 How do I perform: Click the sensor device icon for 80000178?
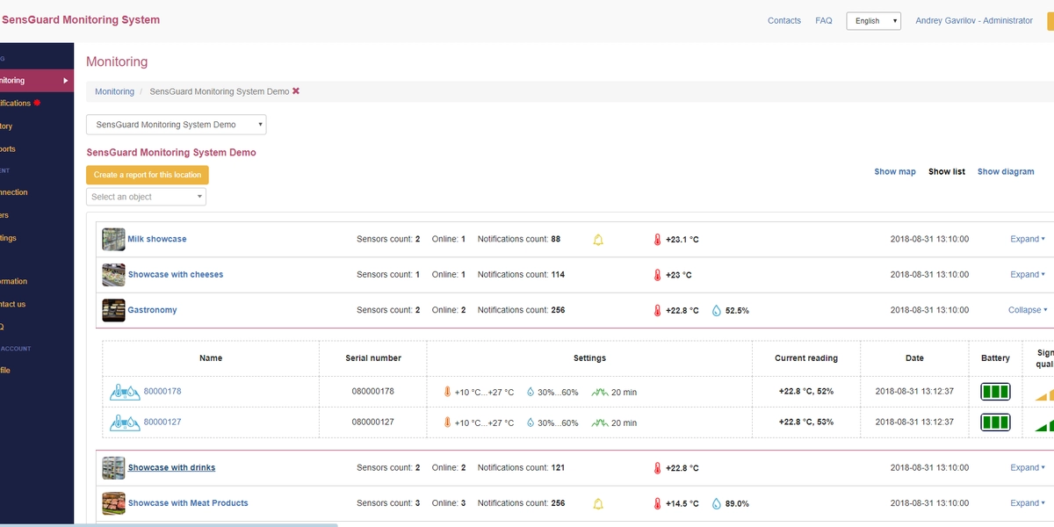click(125, 392)
